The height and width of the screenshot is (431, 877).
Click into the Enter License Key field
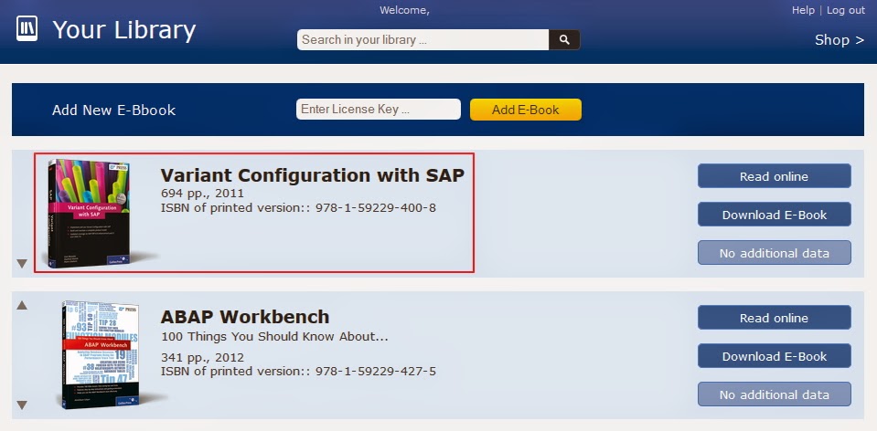(x=378, y=110)
